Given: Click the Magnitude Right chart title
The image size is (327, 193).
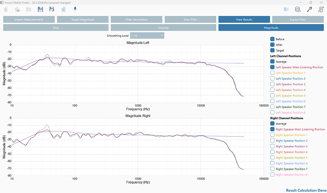Looking at the screenshot, I should (x=138, y=116).
